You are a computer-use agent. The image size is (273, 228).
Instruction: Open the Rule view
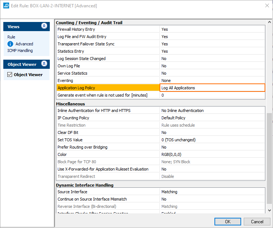coord(11,37)
